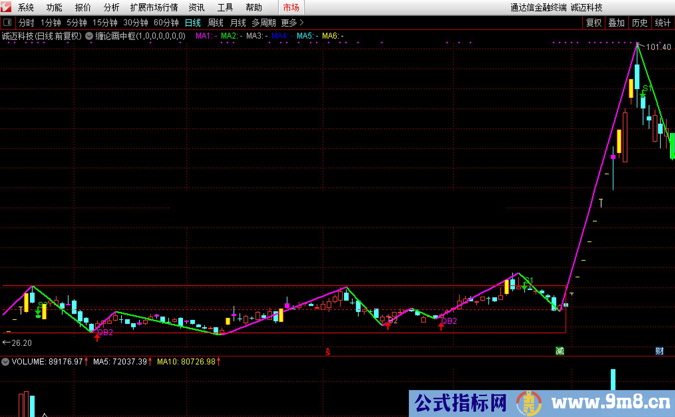Click the circle icon before 缠论画中枢 indicator
The image size is (675, 417).
click(x=89, y=36)
